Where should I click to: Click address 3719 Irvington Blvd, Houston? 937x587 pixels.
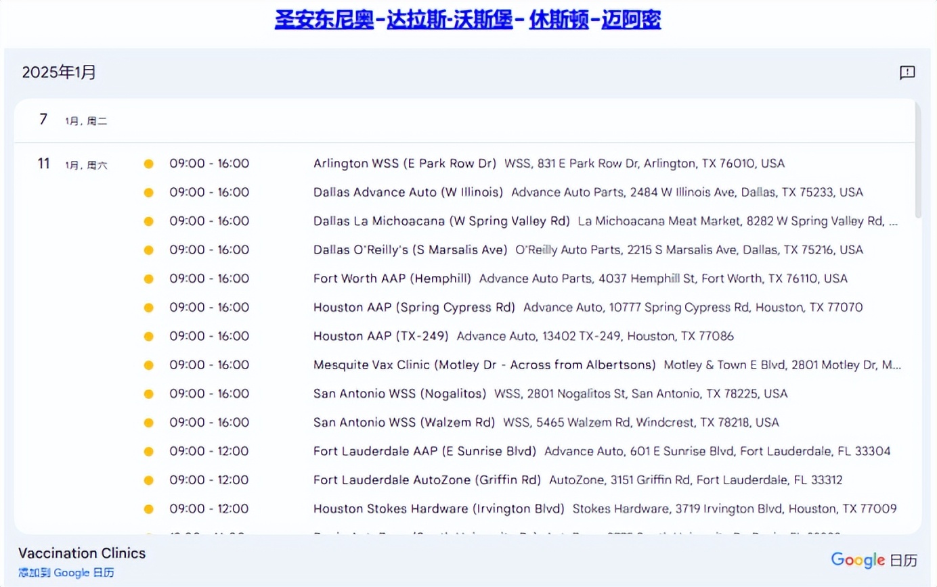click(735, 509)
